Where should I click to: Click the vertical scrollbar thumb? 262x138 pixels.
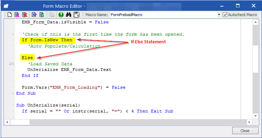(255, 59)
